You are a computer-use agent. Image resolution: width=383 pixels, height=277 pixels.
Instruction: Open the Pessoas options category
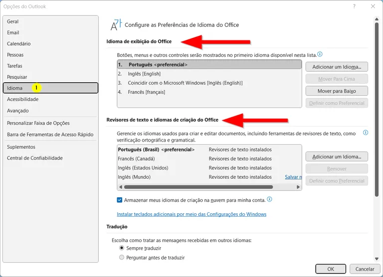50,55
